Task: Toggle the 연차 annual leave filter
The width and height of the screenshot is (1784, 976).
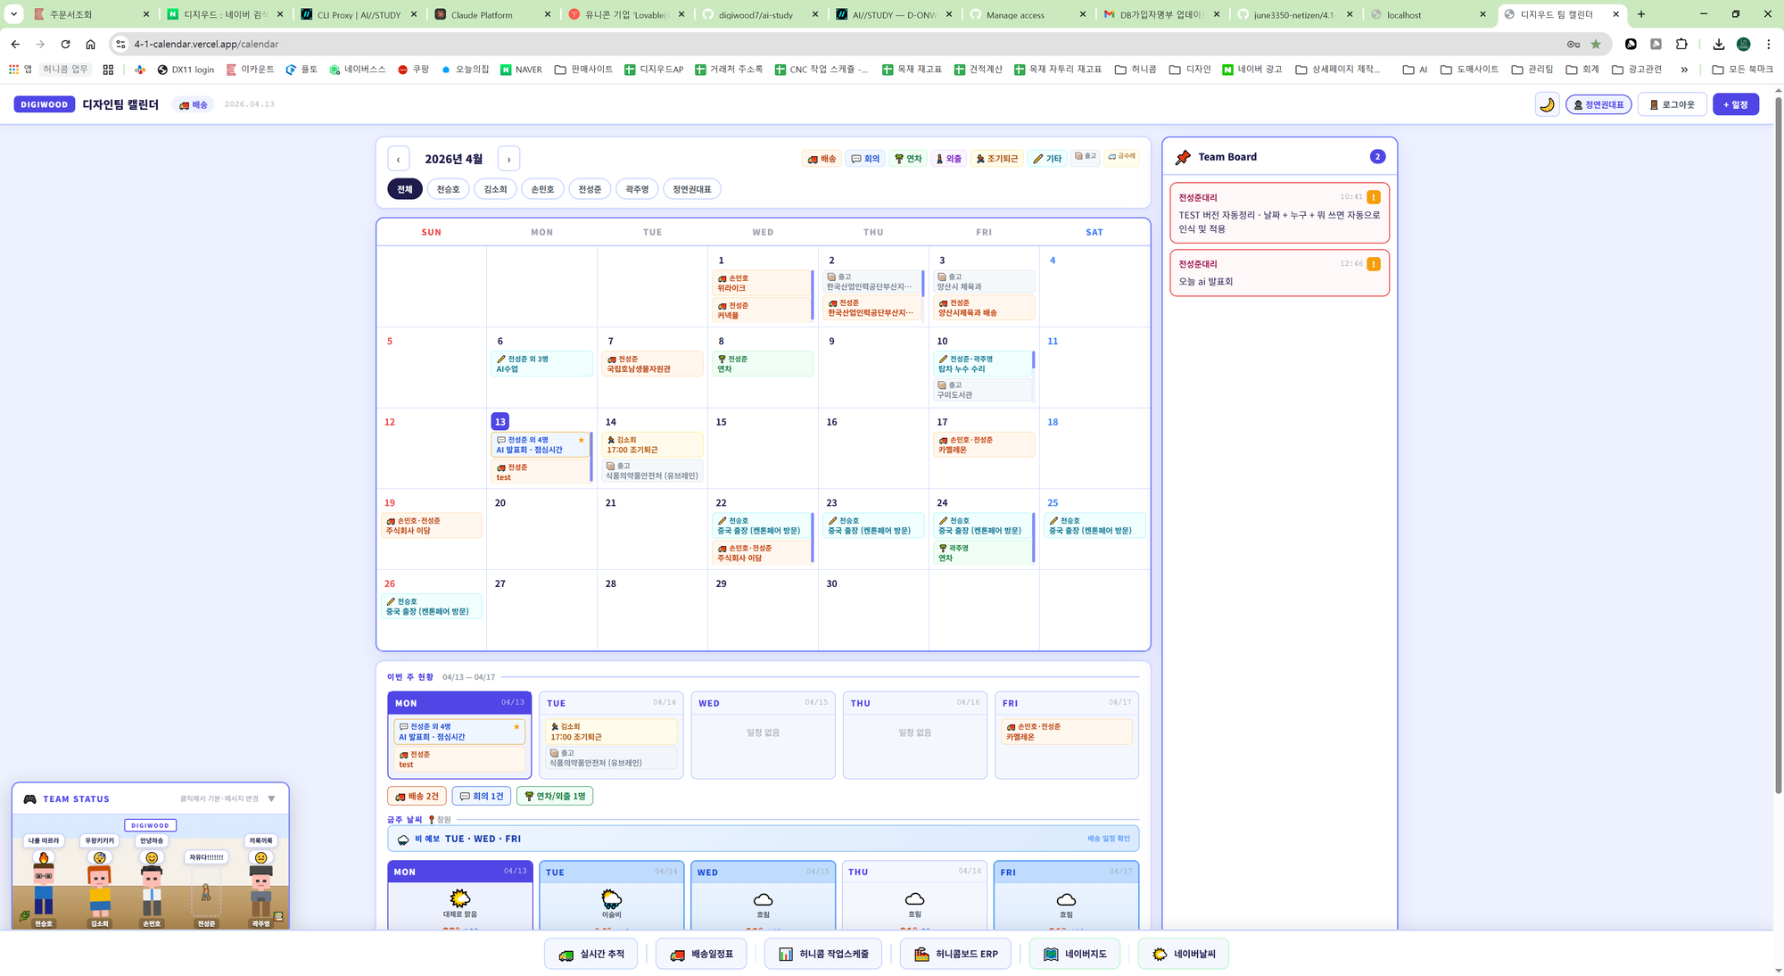Action: [x=908, y=159]
